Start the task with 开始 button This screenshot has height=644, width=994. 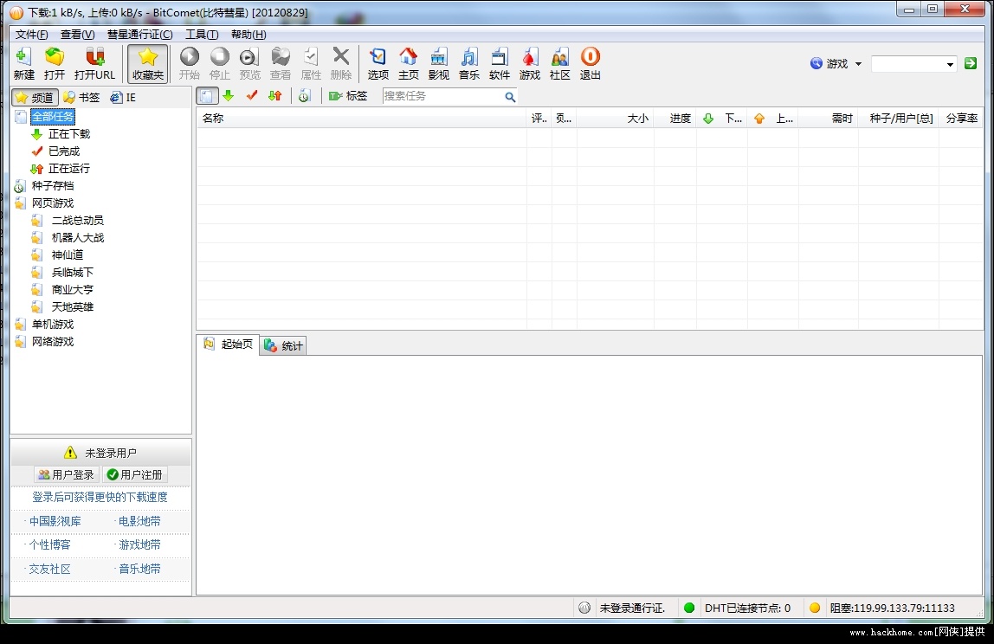tap(189, 63)
